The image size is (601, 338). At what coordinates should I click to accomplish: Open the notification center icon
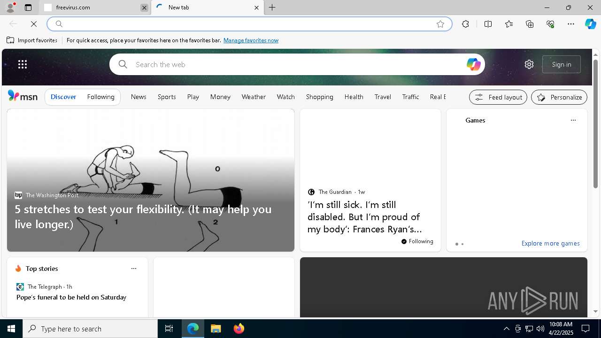click(586, 329)
